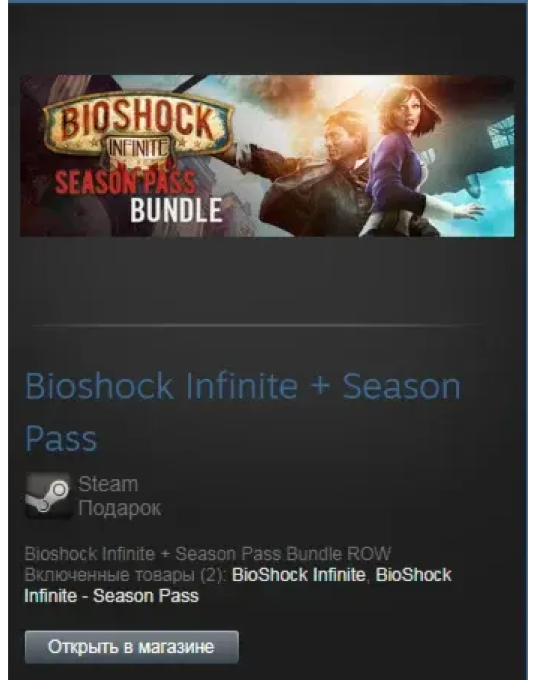Click the Steam logo icon
This screenshot has height=680, width=536.
[48, 496]
